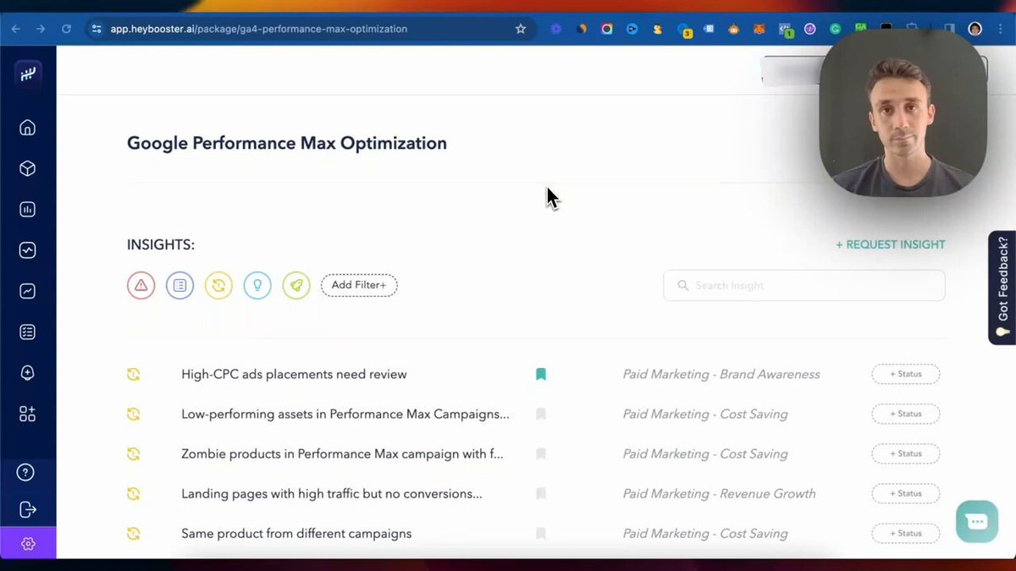Open the chat widget bubble
1016x571 pixels.
(977, 521)
